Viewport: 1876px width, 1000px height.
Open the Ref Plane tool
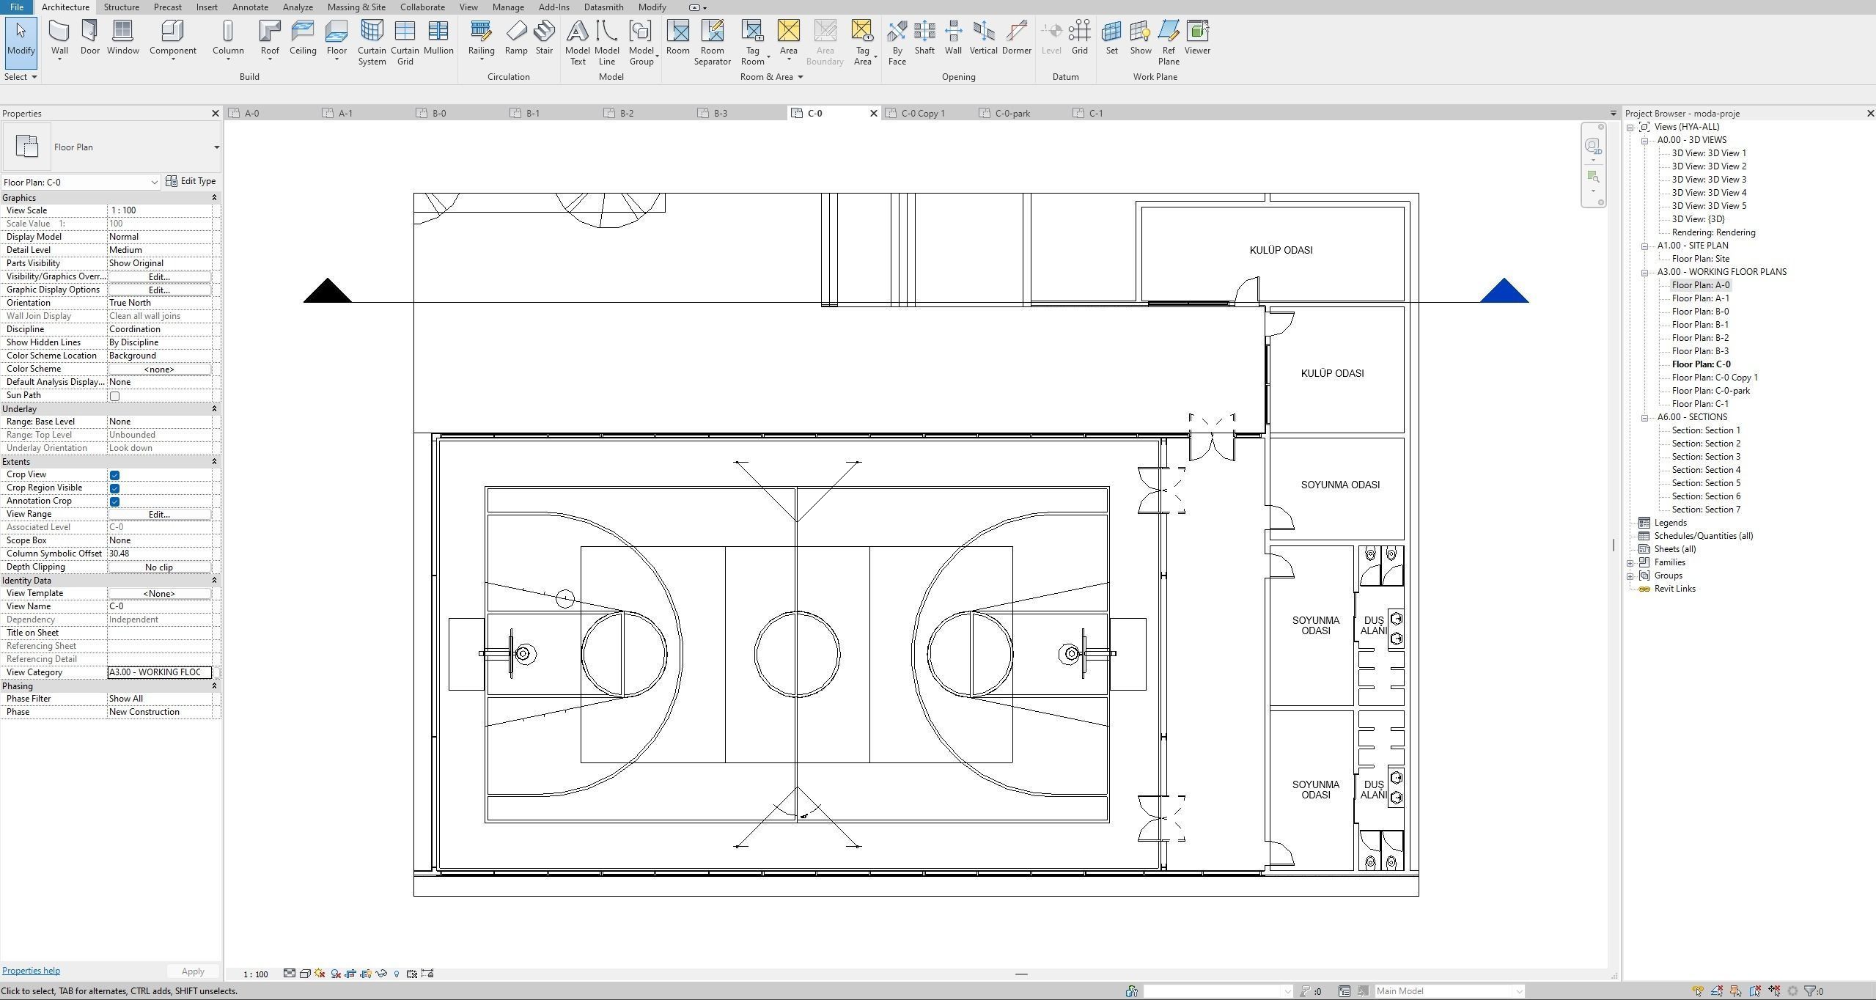point(1169,43)
